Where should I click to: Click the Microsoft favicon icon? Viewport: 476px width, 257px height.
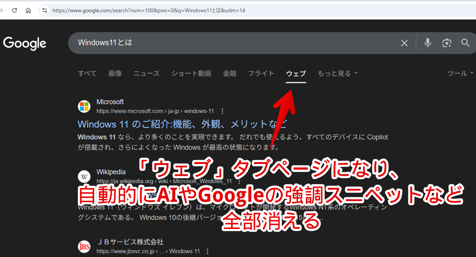point(84,106)
